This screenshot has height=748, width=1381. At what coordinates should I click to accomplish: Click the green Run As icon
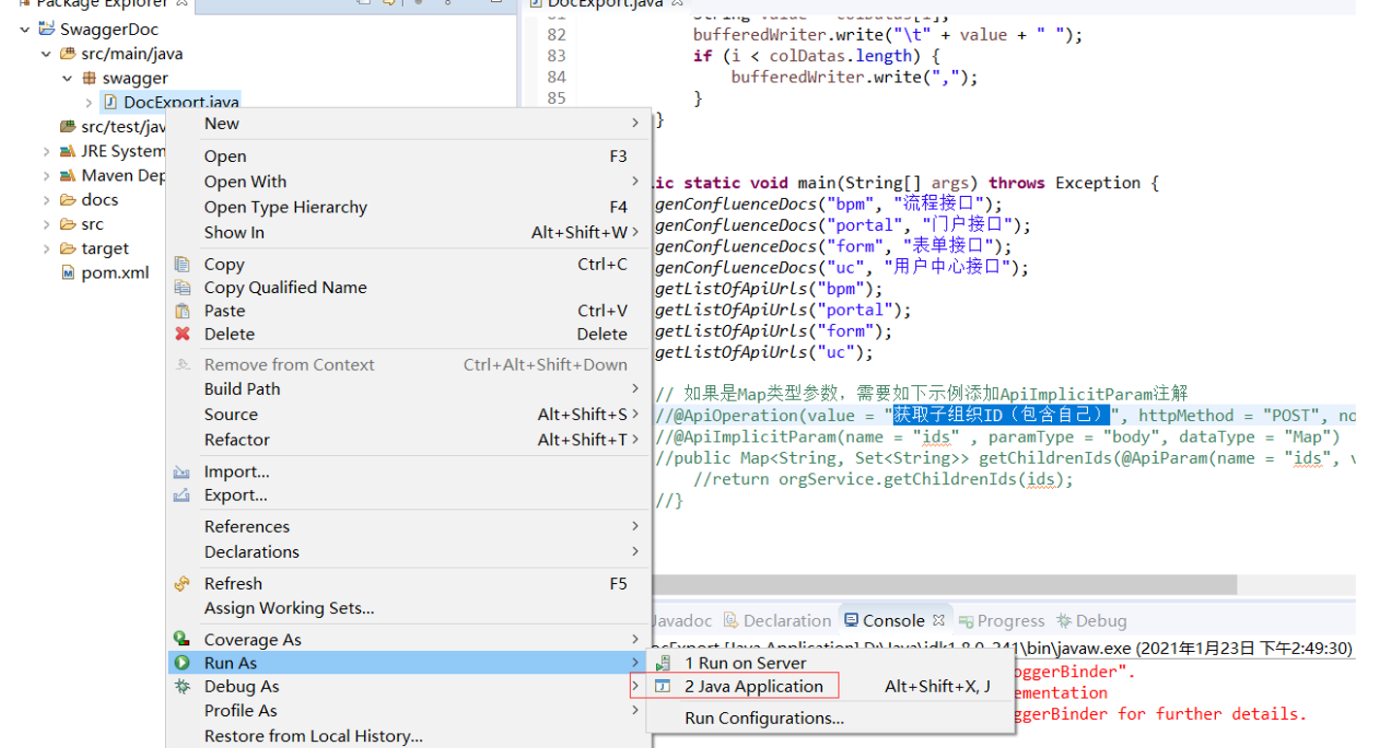point(181,664)
